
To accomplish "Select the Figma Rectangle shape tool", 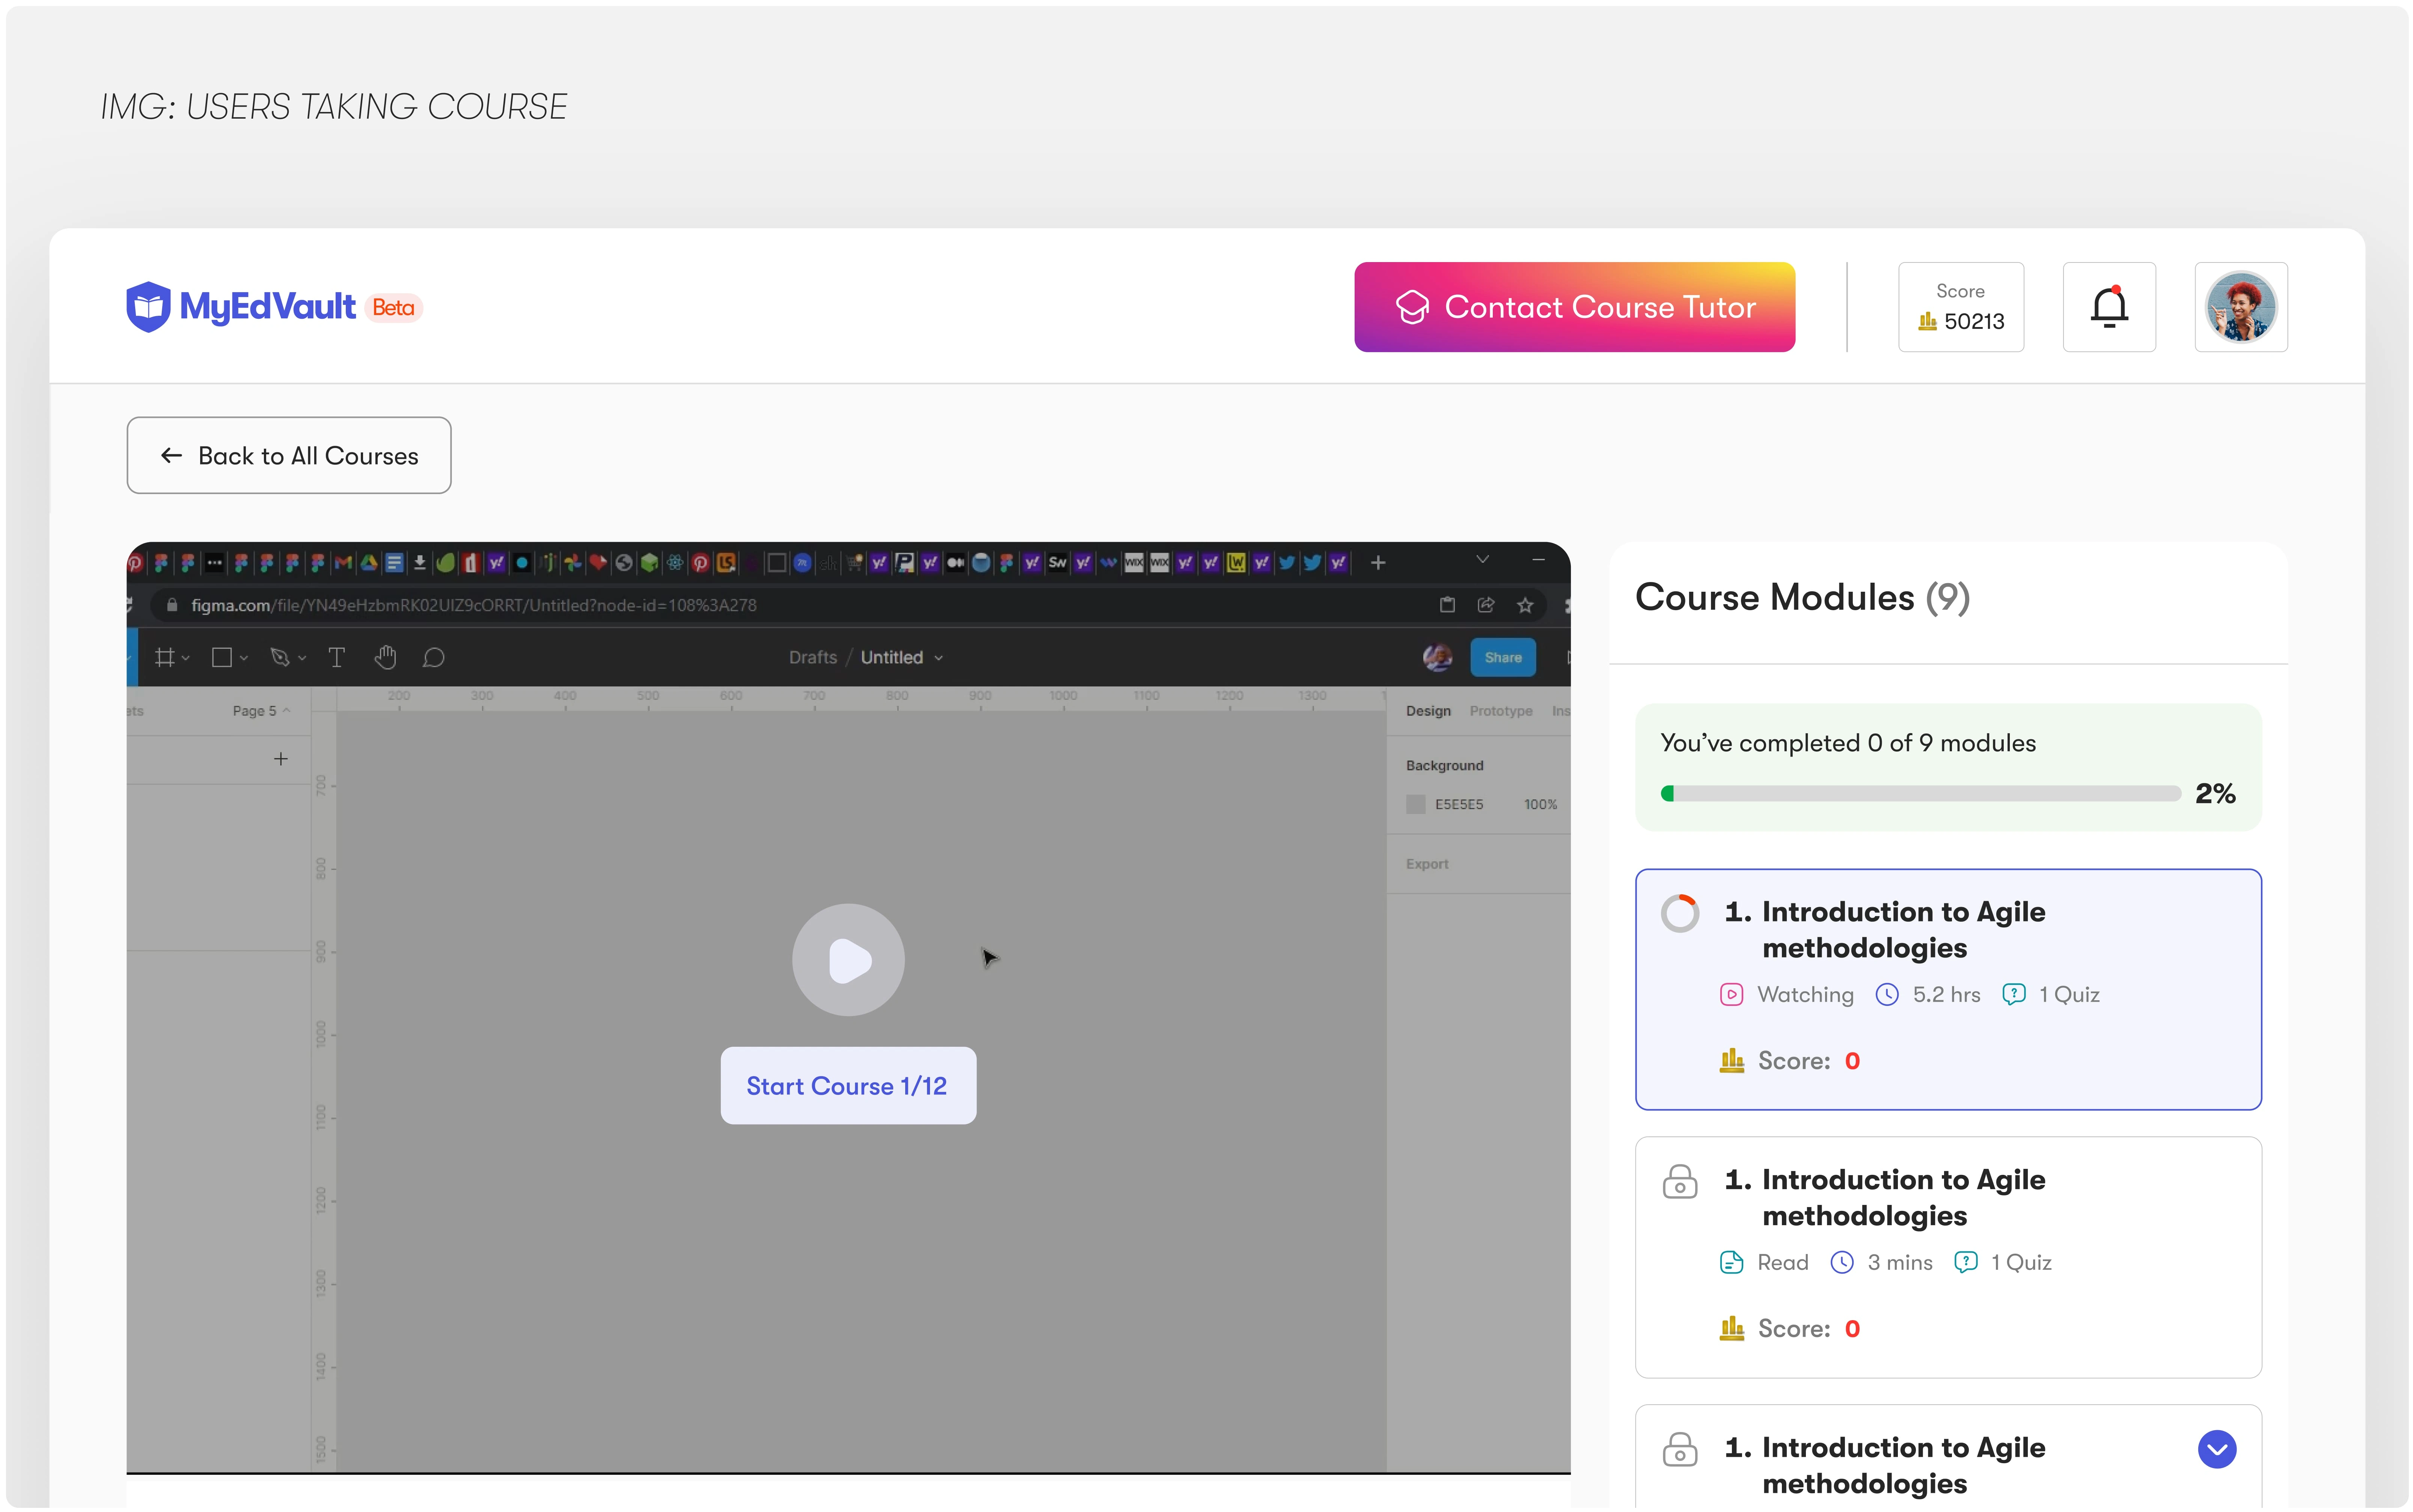I will click(x=222, y=657).
